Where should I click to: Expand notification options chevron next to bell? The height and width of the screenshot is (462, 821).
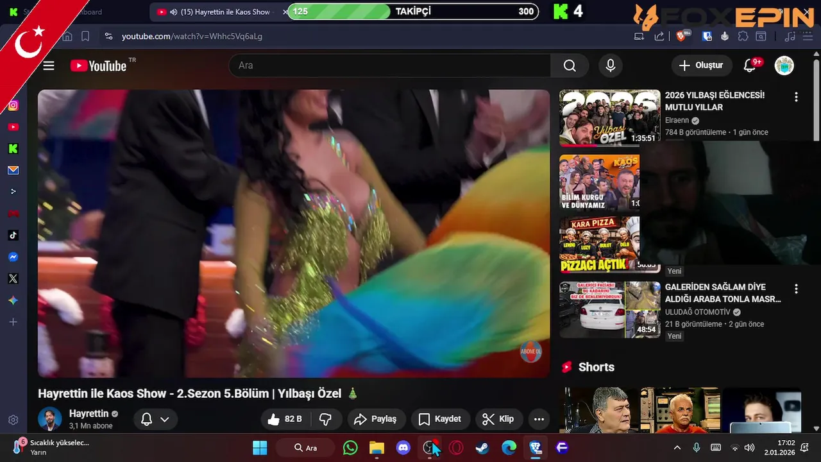click(165, 419)
